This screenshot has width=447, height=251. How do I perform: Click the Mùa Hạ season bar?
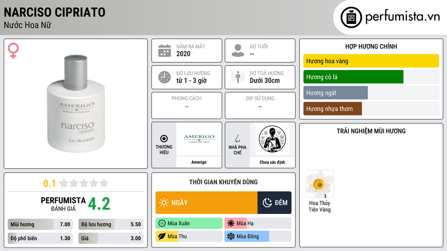[x=258, y=224]
